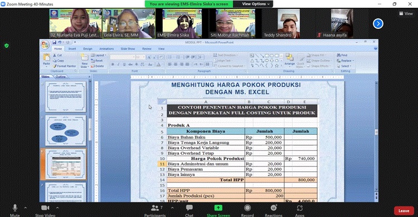Toggle Strikethrough formatting in Font group
This screenshot has width=418, height=217.
point(130,65)
